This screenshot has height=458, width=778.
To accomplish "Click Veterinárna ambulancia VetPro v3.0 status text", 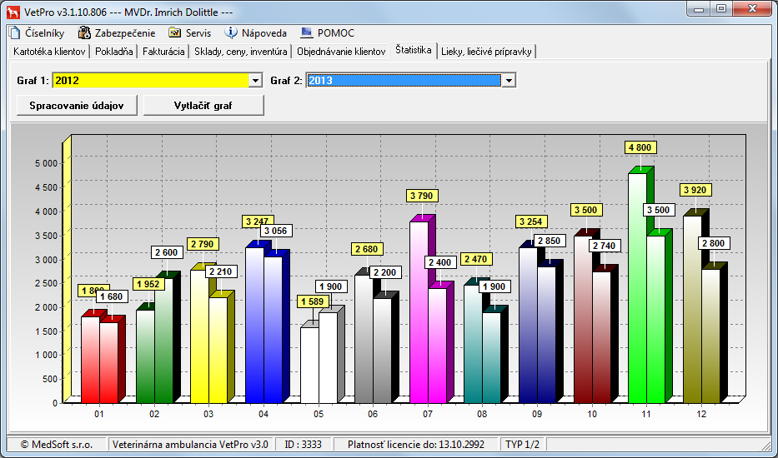I will pos(190,445).
